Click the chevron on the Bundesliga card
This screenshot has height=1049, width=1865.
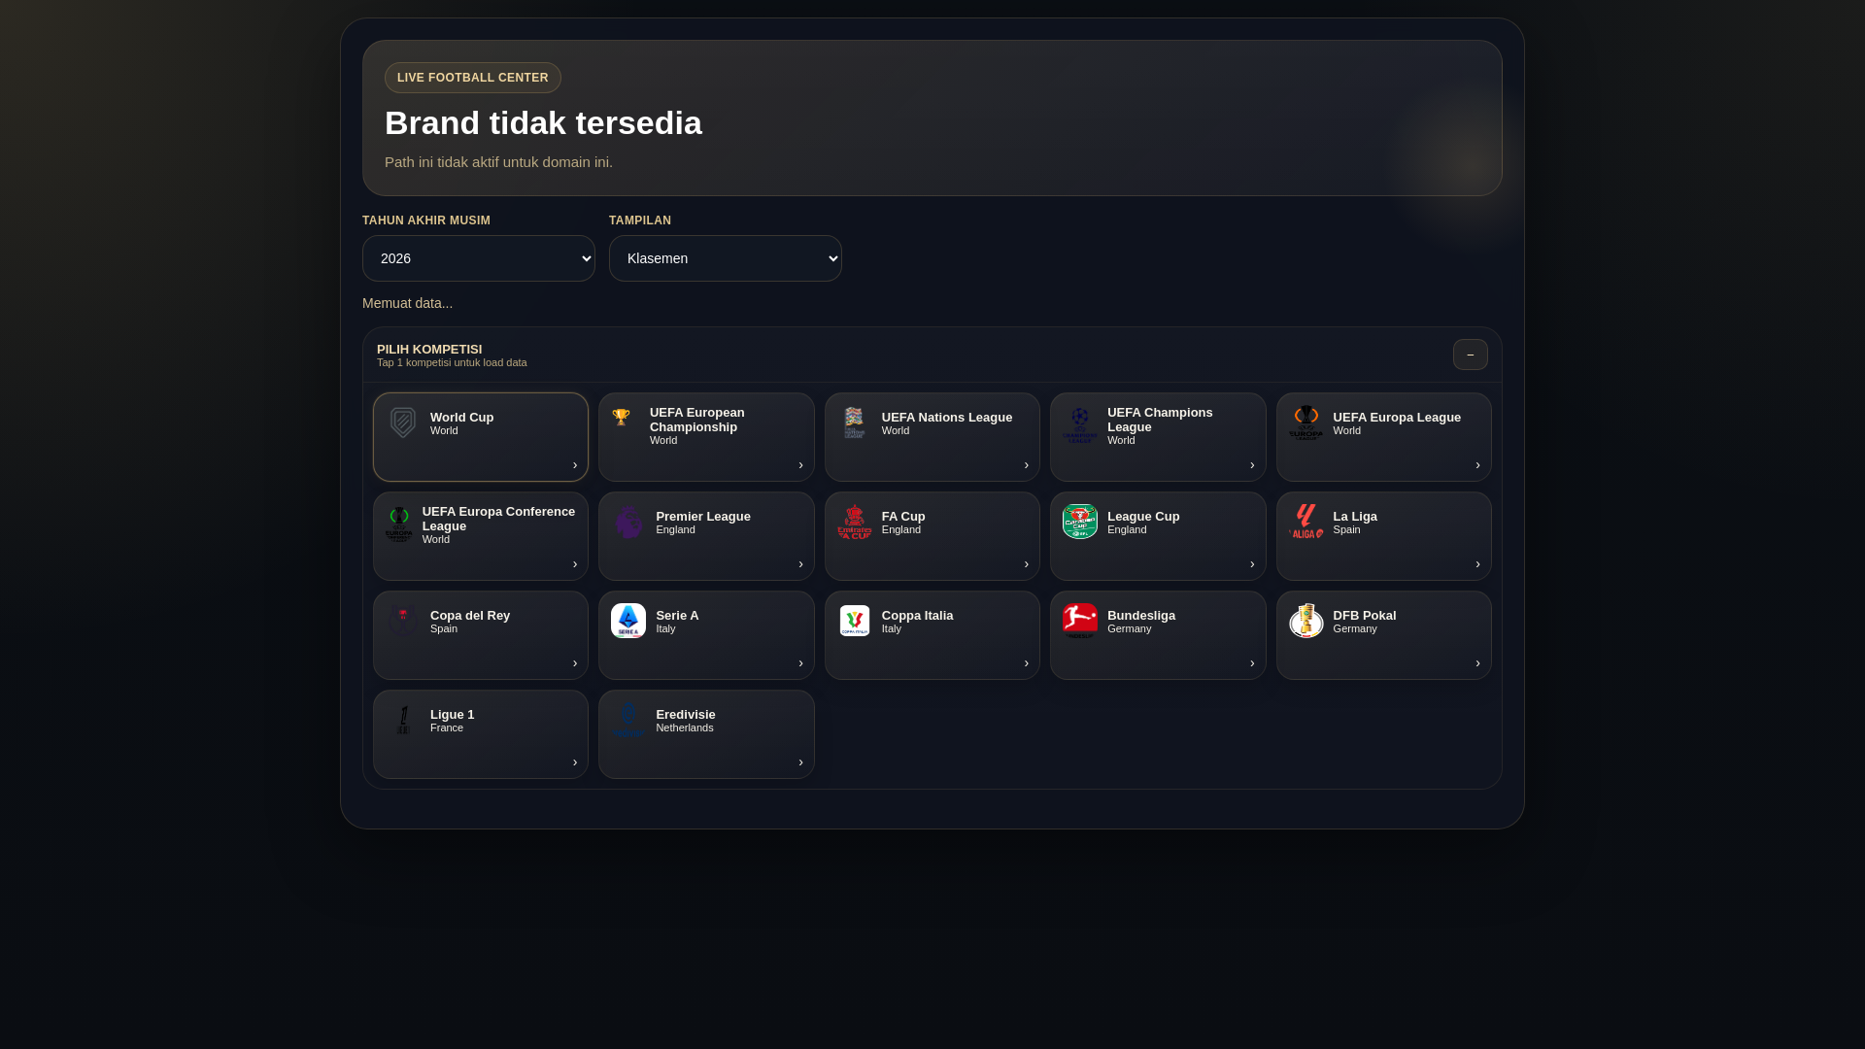[1252, 663]
